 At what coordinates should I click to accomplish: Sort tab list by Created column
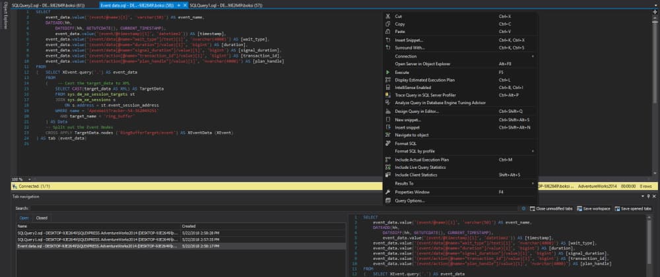[x=263, y=226]
